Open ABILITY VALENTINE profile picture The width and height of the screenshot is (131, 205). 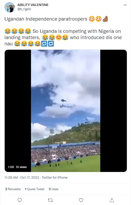(x=10, y=7)
